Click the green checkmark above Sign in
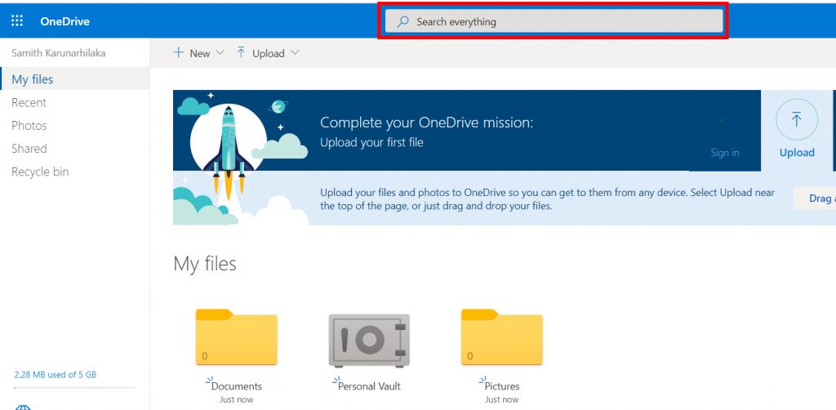 click(723, 119)
